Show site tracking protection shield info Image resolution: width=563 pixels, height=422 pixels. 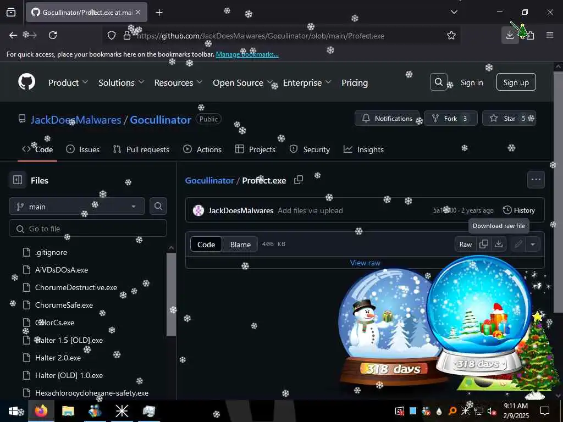[x=112, y=35]
